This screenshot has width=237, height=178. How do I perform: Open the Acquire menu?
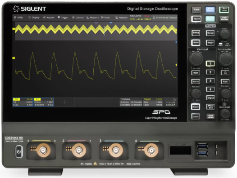click(x=49, y=18)
